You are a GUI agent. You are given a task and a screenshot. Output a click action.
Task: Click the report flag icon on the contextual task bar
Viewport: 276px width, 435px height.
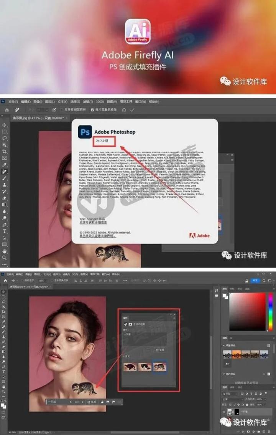(113, 402)
